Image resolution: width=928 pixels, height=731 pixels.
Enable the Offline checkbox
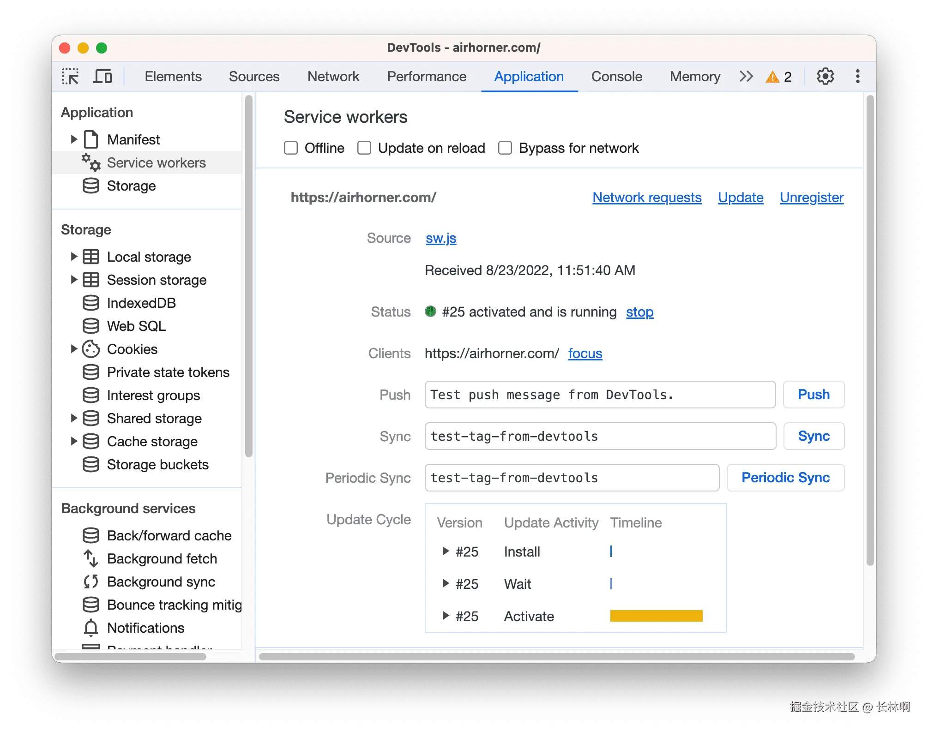291,148
